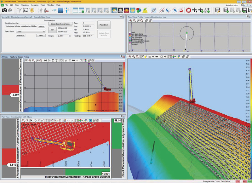This screenshot has width=252, height=183.
Task: Click the camera icon in large 3D view toolbar
Action: [x=157, y=57]
